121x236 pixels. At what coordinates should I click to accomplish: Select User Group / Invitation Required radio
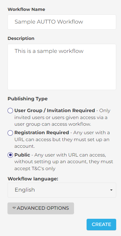coord(10,111)
